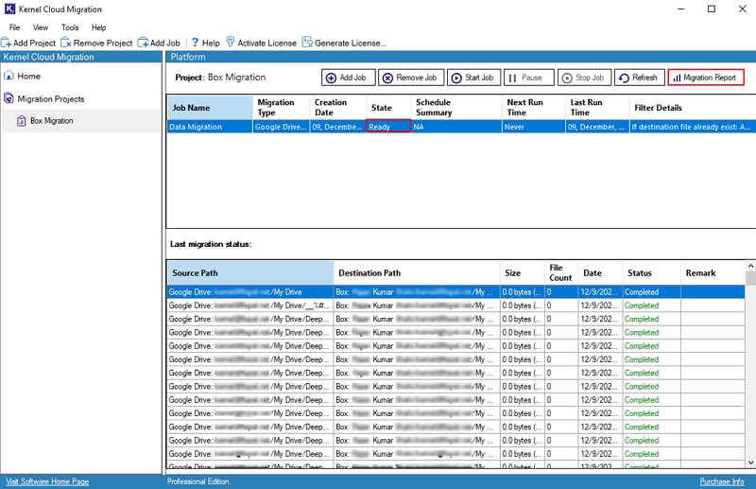Image resolution: width=756 pixels, height=489 pixels.
Task: Click the Activate License key icon
Action: (231, 42)
